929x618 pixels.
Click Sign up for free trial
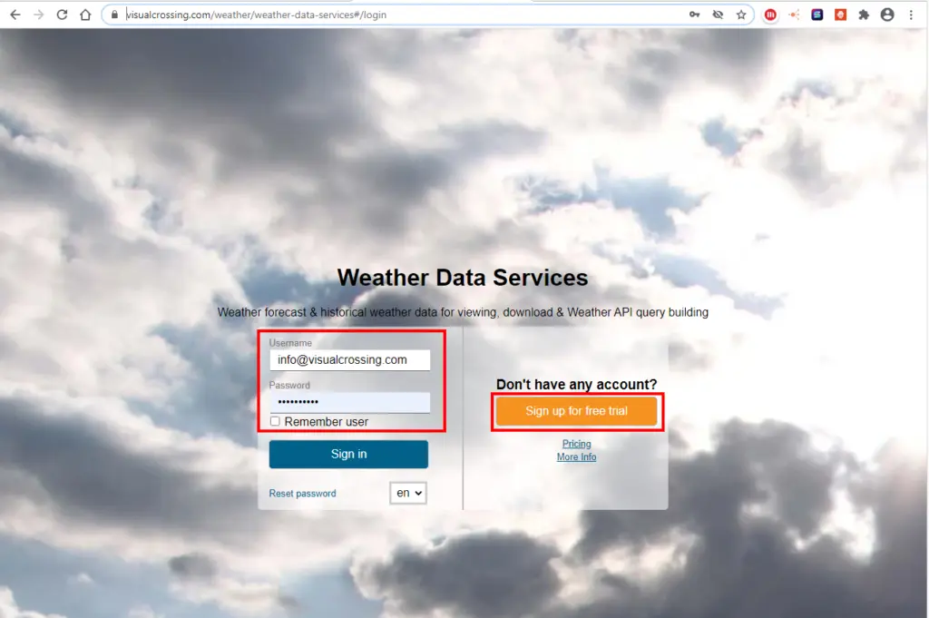576,411
